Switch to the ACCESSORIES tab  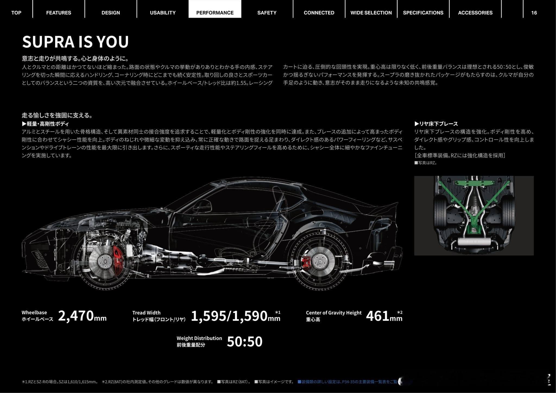pos(475,12)
